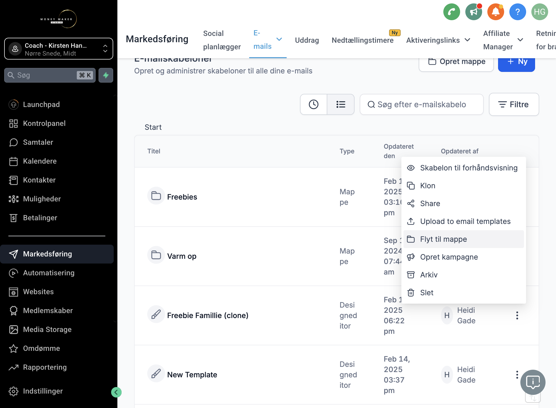
Task: Click the sidebar Søg search box
Action: coord(50,75)
